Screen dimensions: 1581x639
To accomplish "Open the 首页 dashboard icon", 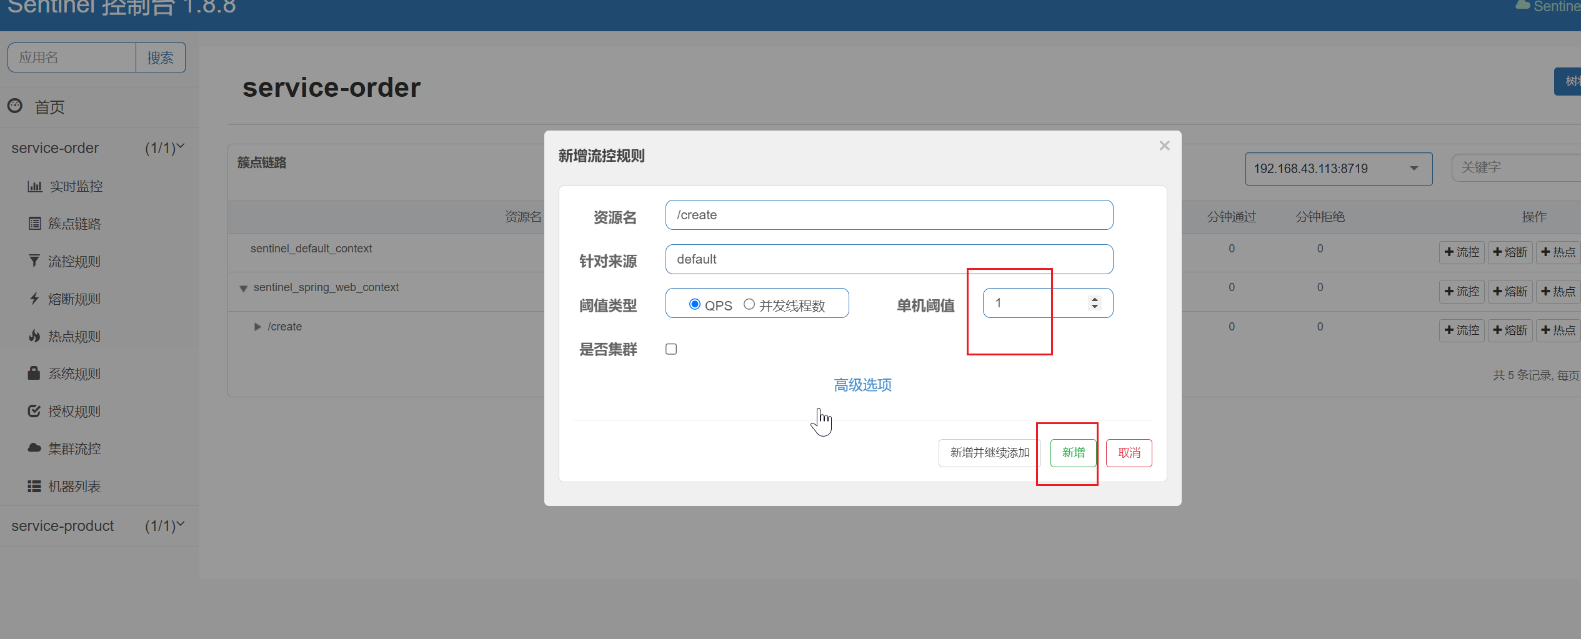I will (15, 106).
